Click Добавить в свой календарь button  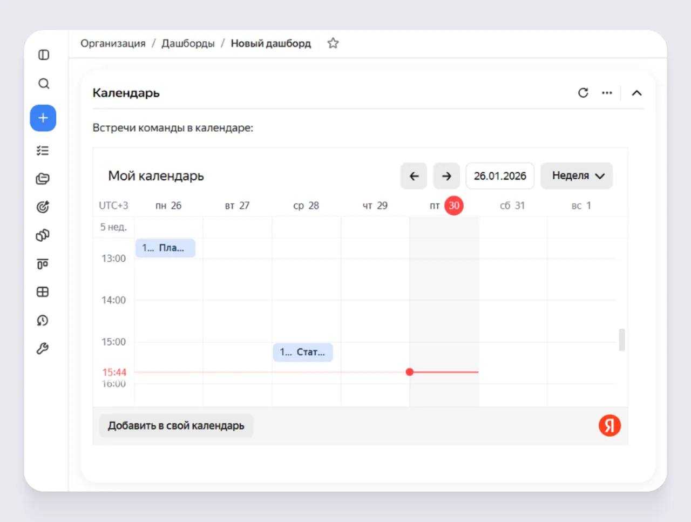(x=176, y=425)
